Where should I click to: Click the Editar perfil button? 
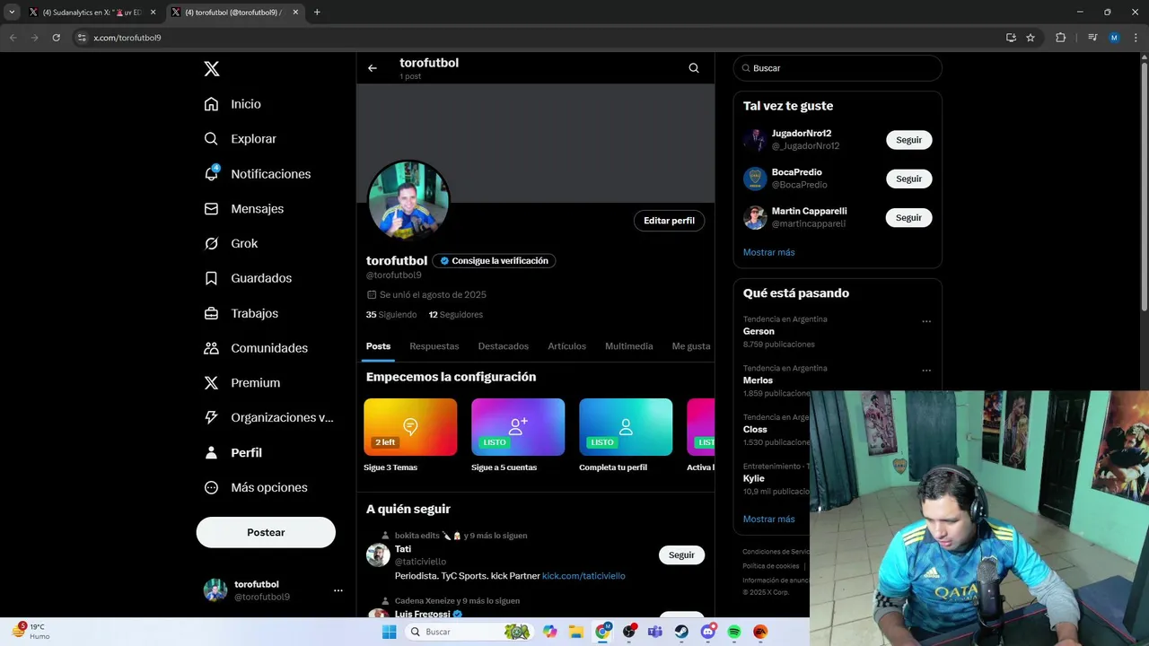(x=669, y=221)
